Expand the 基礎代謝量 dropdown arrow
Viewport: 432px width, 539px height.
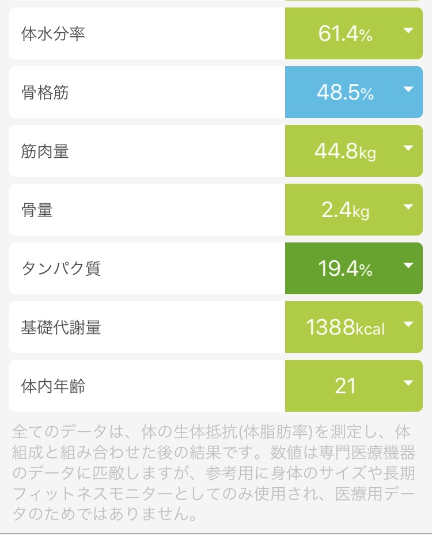coord(408,325)
